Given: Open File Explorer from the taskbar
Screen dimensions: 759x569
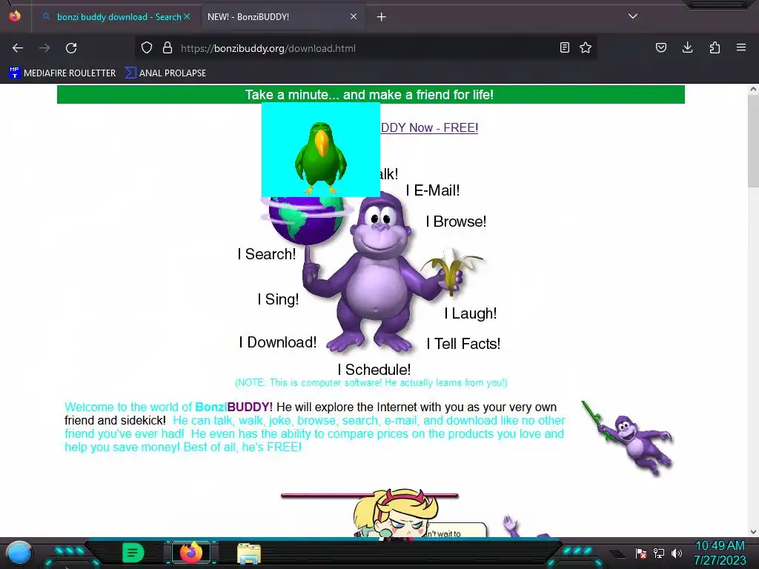Looking at the screenshot, I should click(x=249, y=553).
